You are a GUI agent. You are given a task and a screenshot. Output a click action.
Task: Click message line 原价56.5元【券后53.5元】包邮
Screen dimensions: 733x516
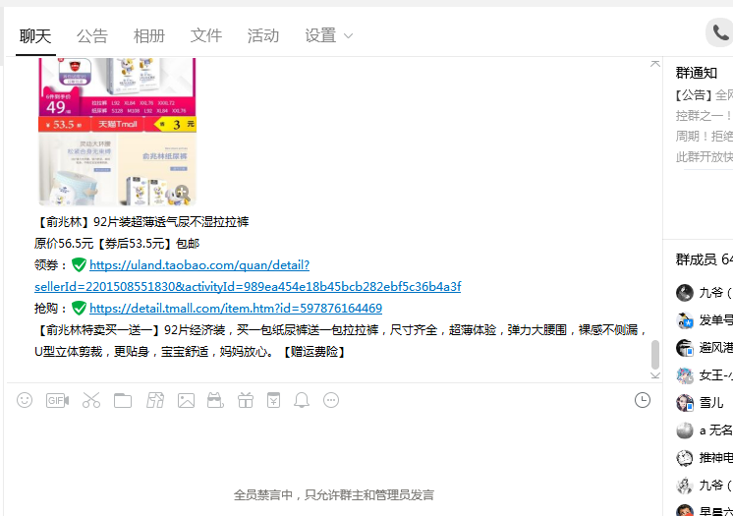tap(117, 244)
